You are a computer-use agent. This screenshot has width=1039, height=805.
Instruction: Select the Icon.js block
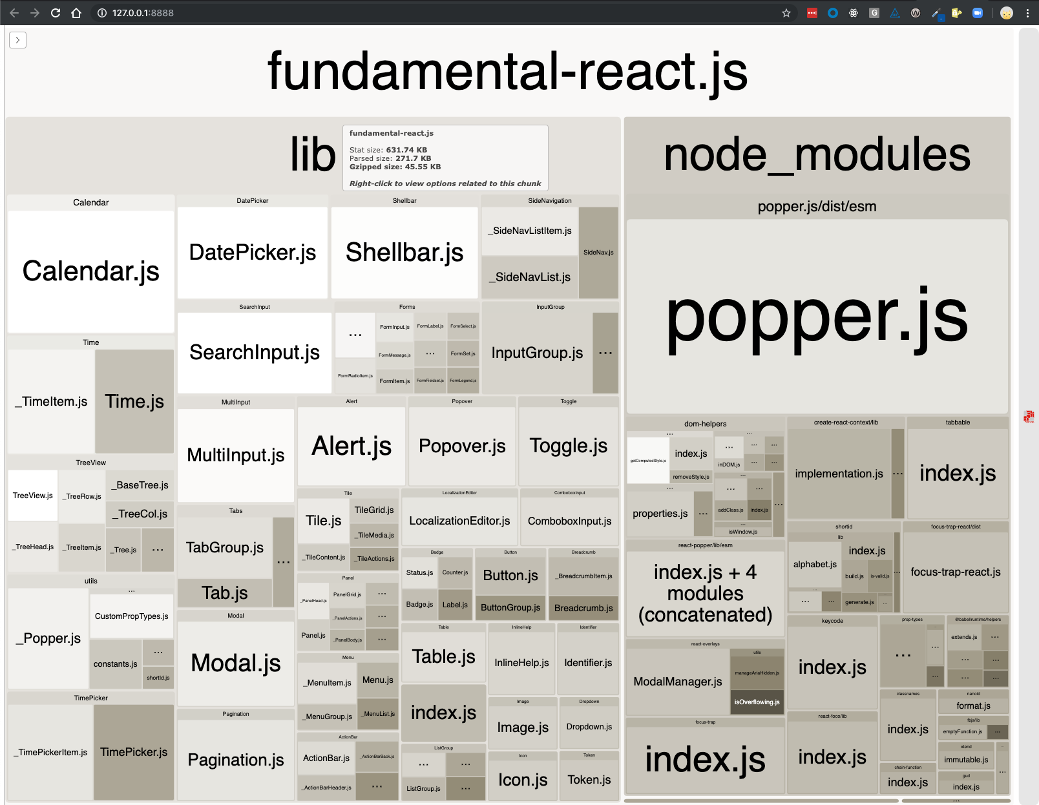(523, 780)
